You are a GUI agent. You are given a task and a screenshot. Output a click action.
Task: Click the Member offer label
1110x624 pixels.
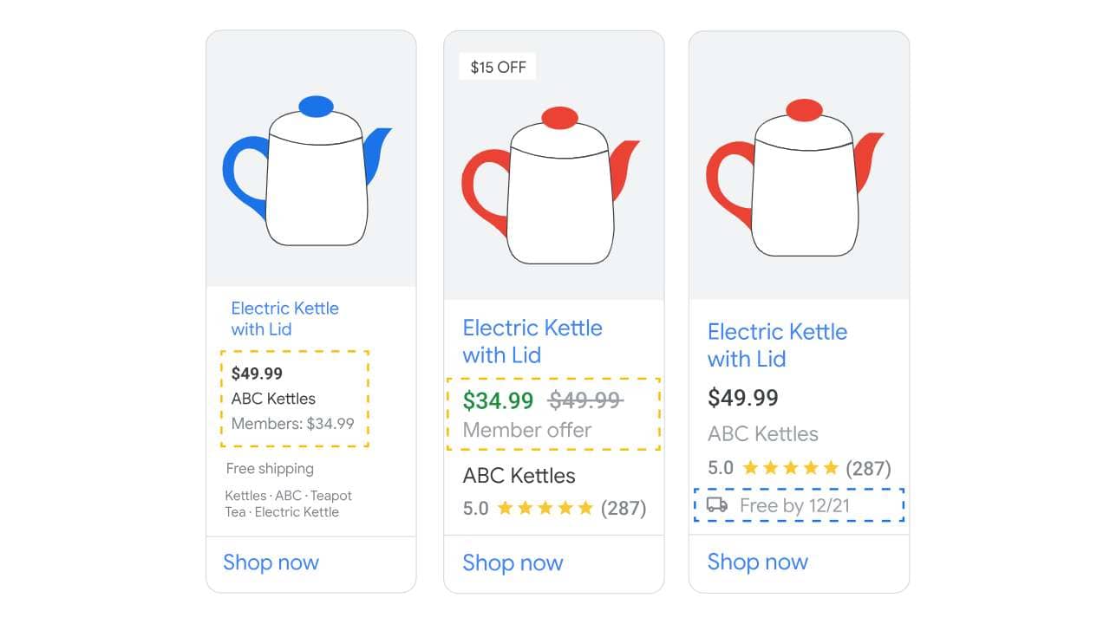tap(526, 430)
